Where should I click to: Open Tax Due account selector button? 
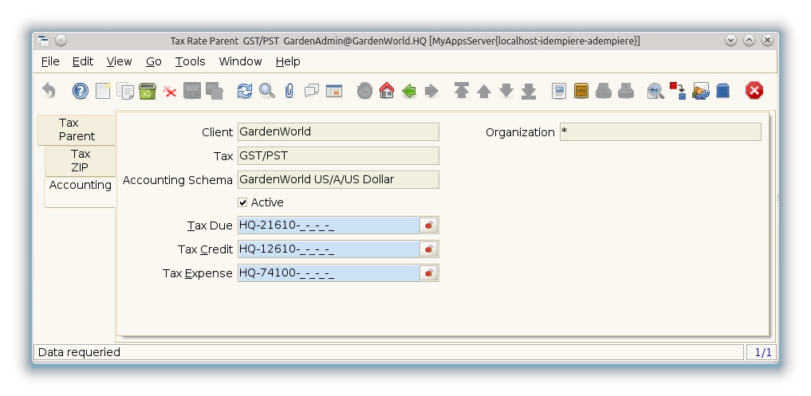click(429, 225)
